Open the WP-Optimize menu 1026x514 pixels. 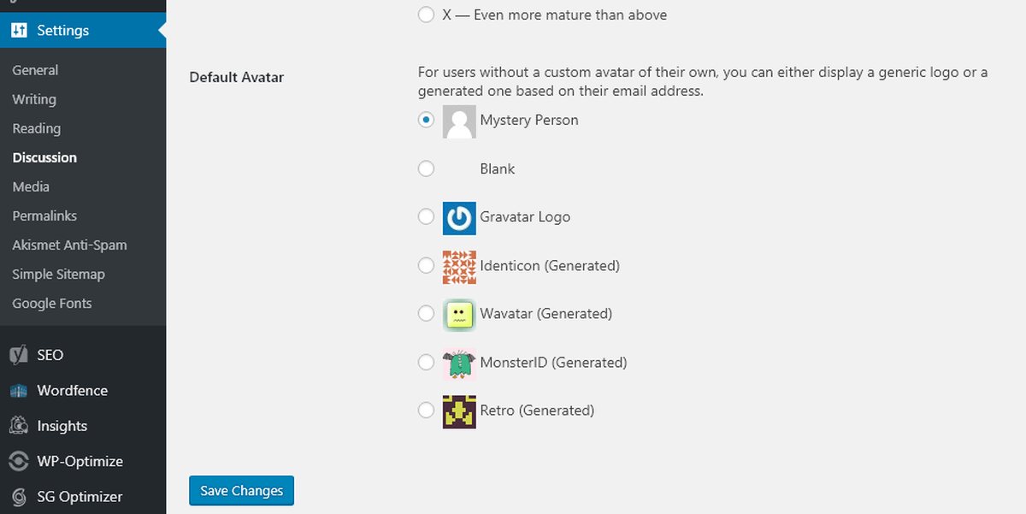tap(83, 461)
